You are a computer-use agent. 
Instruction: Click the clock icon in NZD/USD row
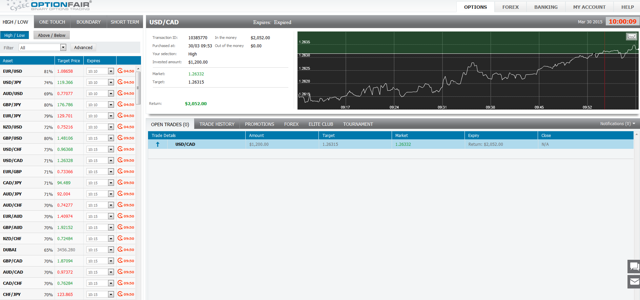click(120, 126)
